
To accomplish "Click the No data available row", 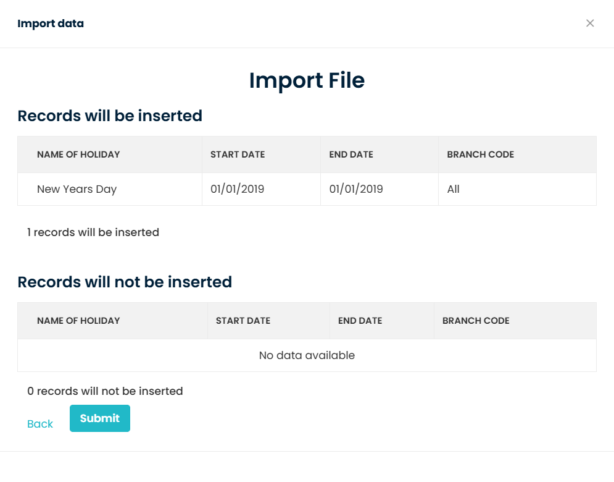I will coord(307,355).
